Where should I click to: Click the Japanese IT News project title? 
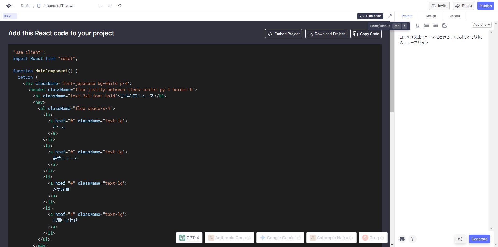(x=58, y=6)
